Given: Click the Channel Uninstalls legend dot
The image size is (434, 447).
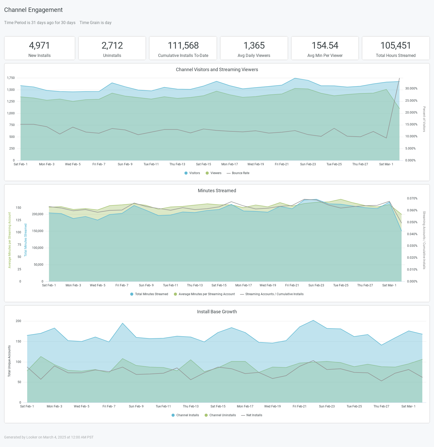Looking at the screenshot, I should pyautogui.click(x=206, y=415).
